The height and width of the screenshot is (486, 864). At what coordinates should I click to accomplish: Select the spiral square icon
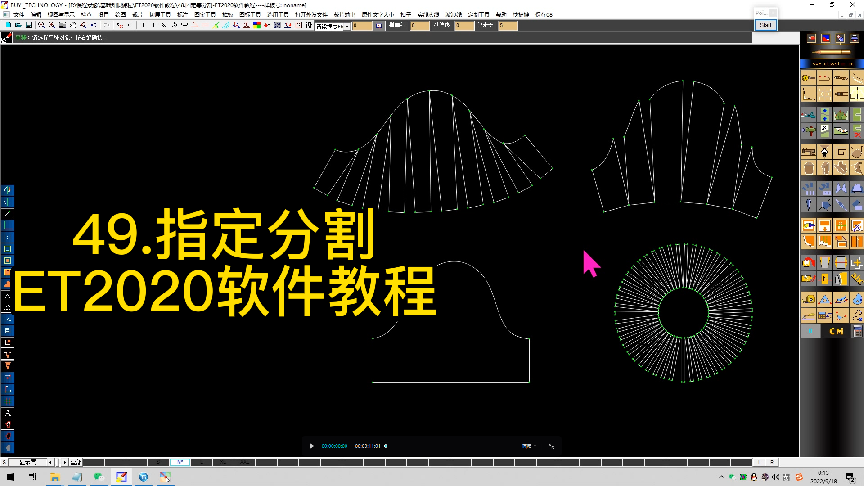tap(841, 152)
